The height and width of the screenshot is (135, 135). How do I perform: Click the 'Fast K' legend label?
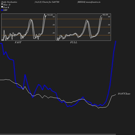point(6,8)
